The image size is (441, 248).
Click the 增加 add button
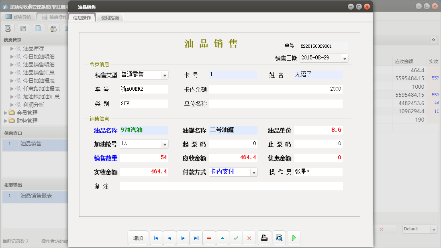pos(138,238)
